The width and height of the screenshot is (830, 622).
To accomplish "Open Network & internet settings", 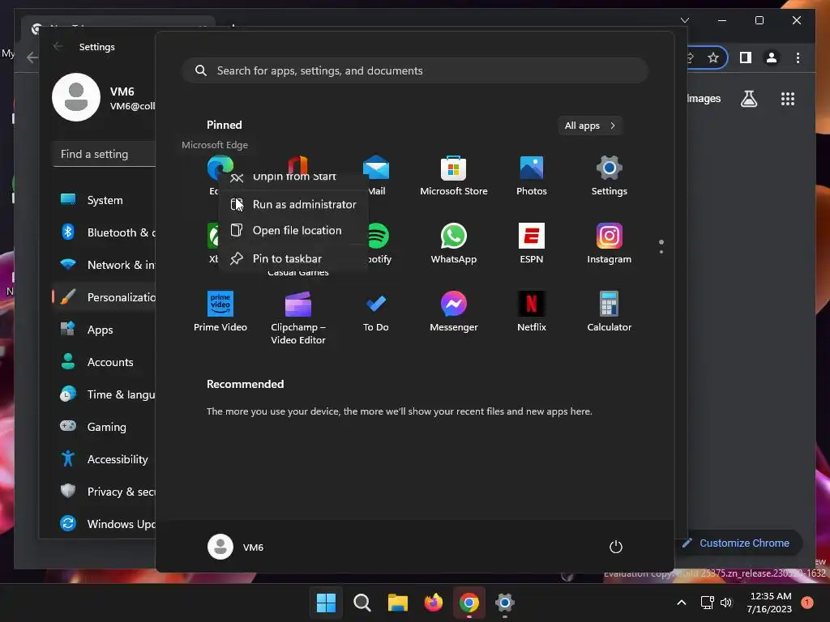I will [105, 265].
